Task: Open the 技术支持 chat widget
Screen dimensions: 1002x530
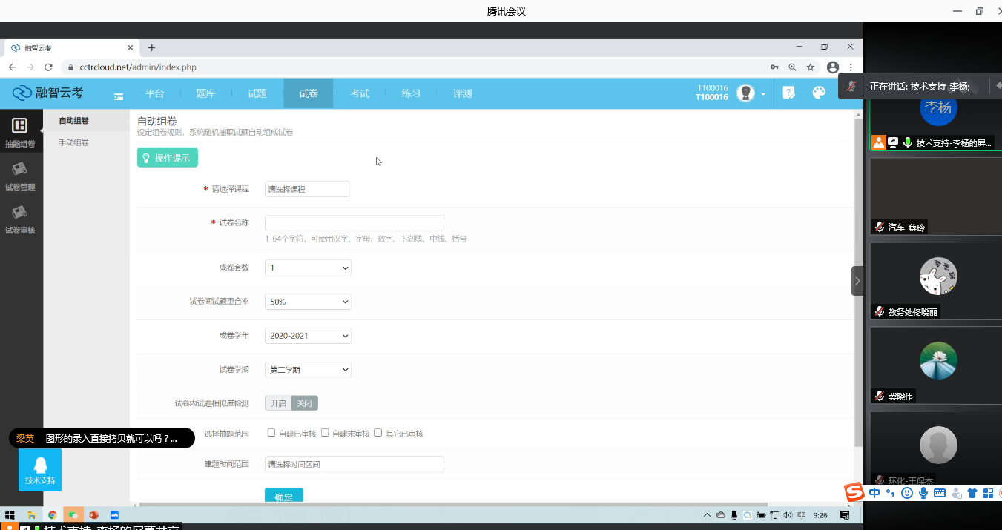Action: 40,470
